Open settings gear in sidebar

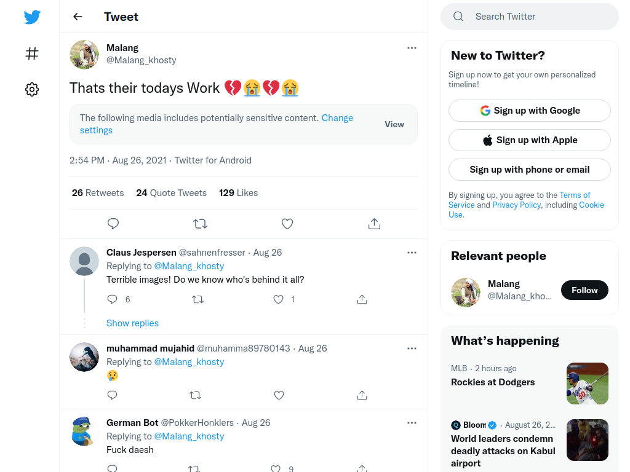(x=32, y=89)
